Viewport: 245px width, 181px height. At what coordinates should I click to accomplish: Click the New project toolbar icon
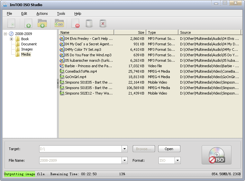click(11, 23)
